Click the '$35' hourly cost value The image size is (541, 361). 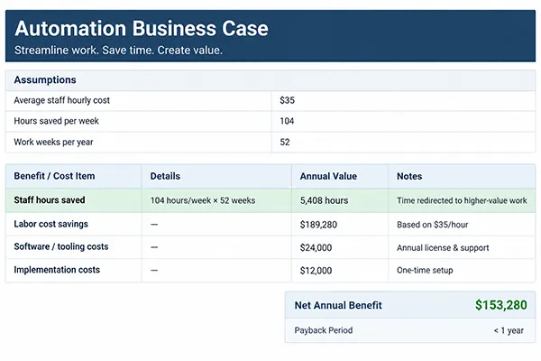[287, 100]
